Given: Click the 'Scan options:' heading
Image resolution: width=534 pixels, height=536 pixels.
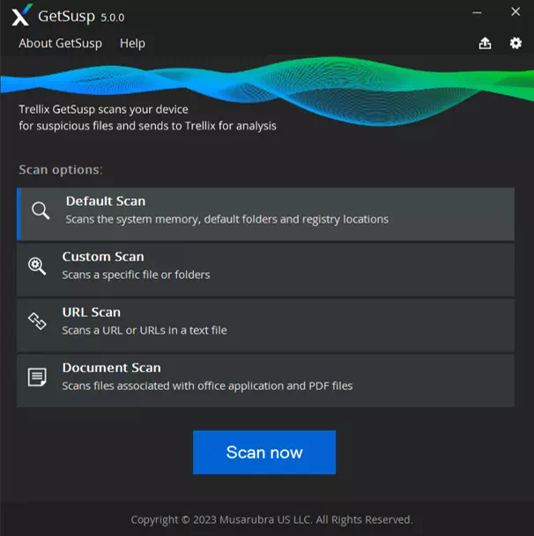Looking at the screenshot, I should click(61, 170).
